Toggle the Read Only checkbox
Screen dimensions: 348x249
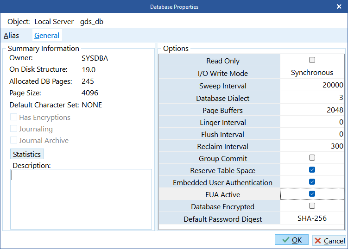click(312, 60)
